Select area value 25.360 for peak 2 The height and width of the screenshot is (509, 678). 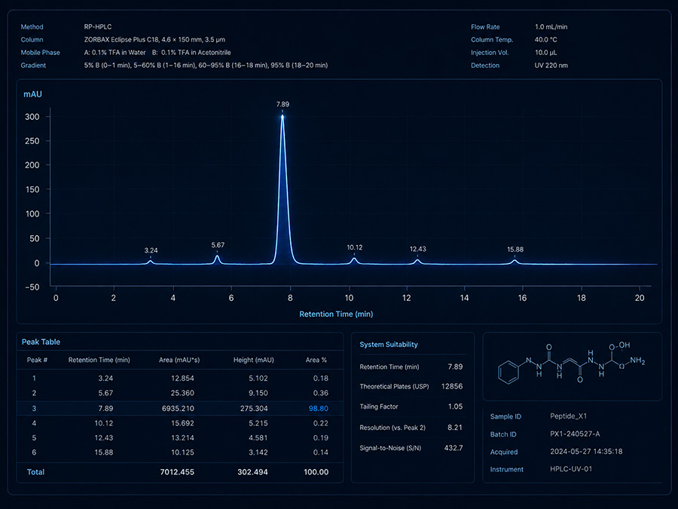pos(182,393)
